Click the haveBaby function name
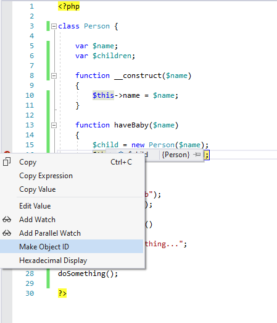Viewport: 277px width, 323px height. tap(131, 125)
